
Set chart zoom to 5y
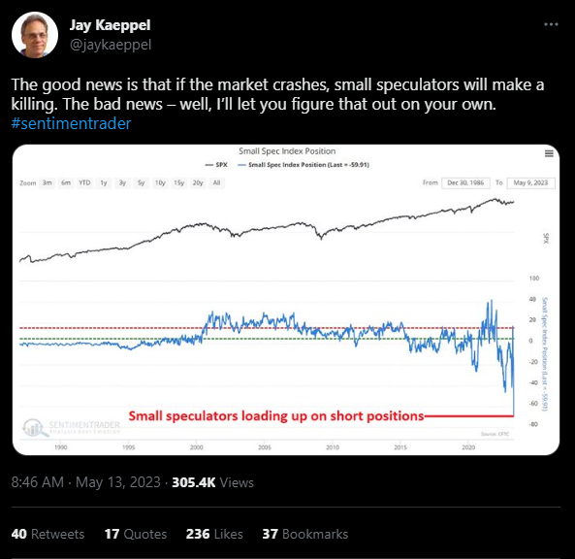(x=142, y=182)
